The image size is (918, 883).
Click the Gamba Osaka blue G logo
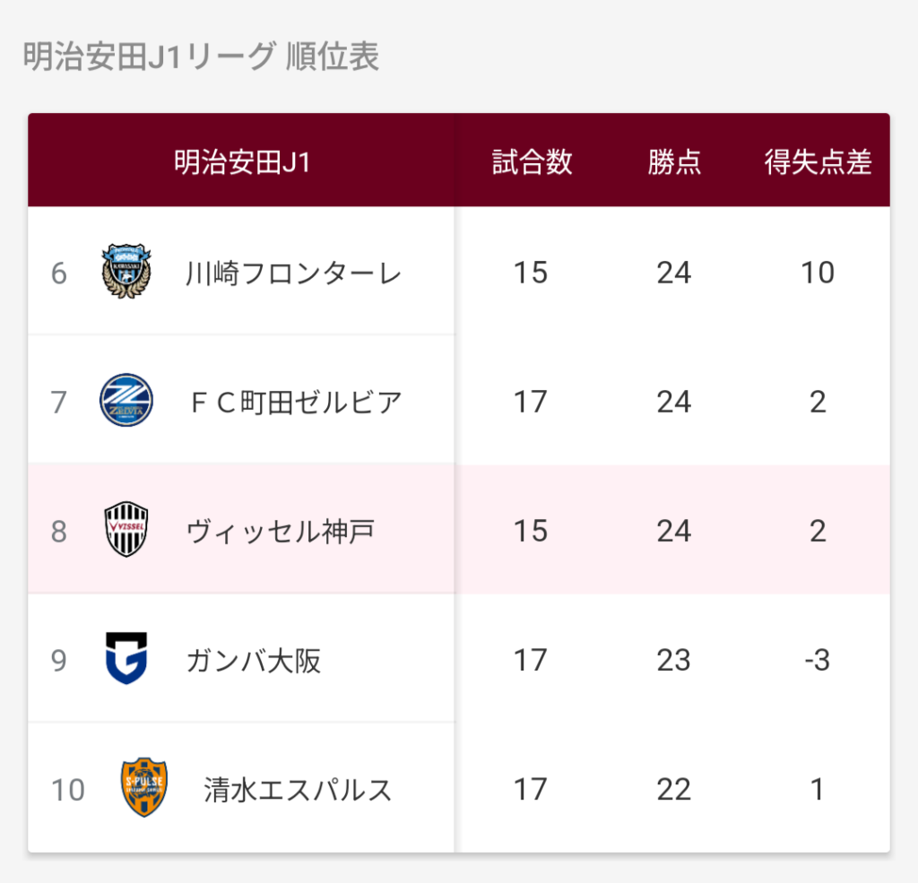pos(126,658)
